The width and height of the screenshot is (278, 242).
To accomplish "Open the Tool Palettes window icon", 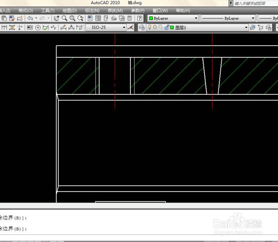I will (106, 18).
